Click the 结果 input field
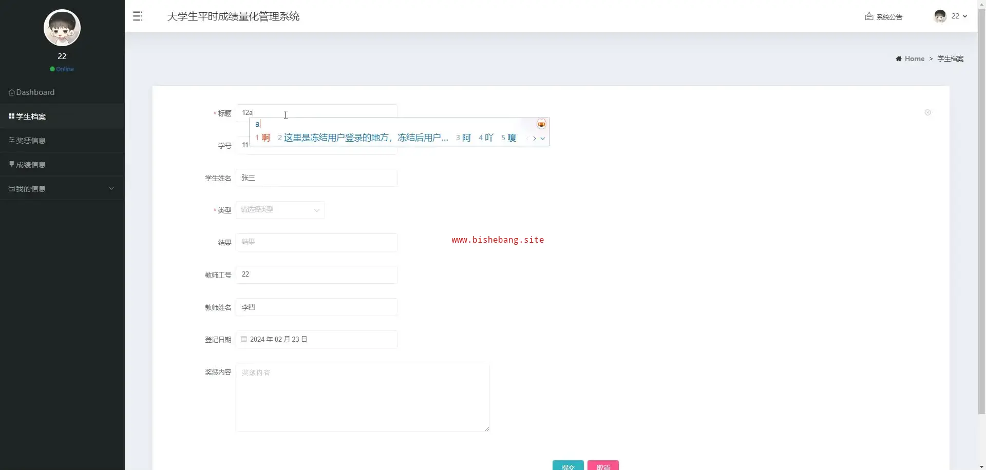The image size is (986, 470). [316, 242]
